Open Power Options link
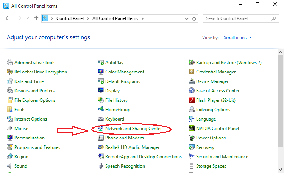Screen dimensions: 284x173 click(211, 138)
